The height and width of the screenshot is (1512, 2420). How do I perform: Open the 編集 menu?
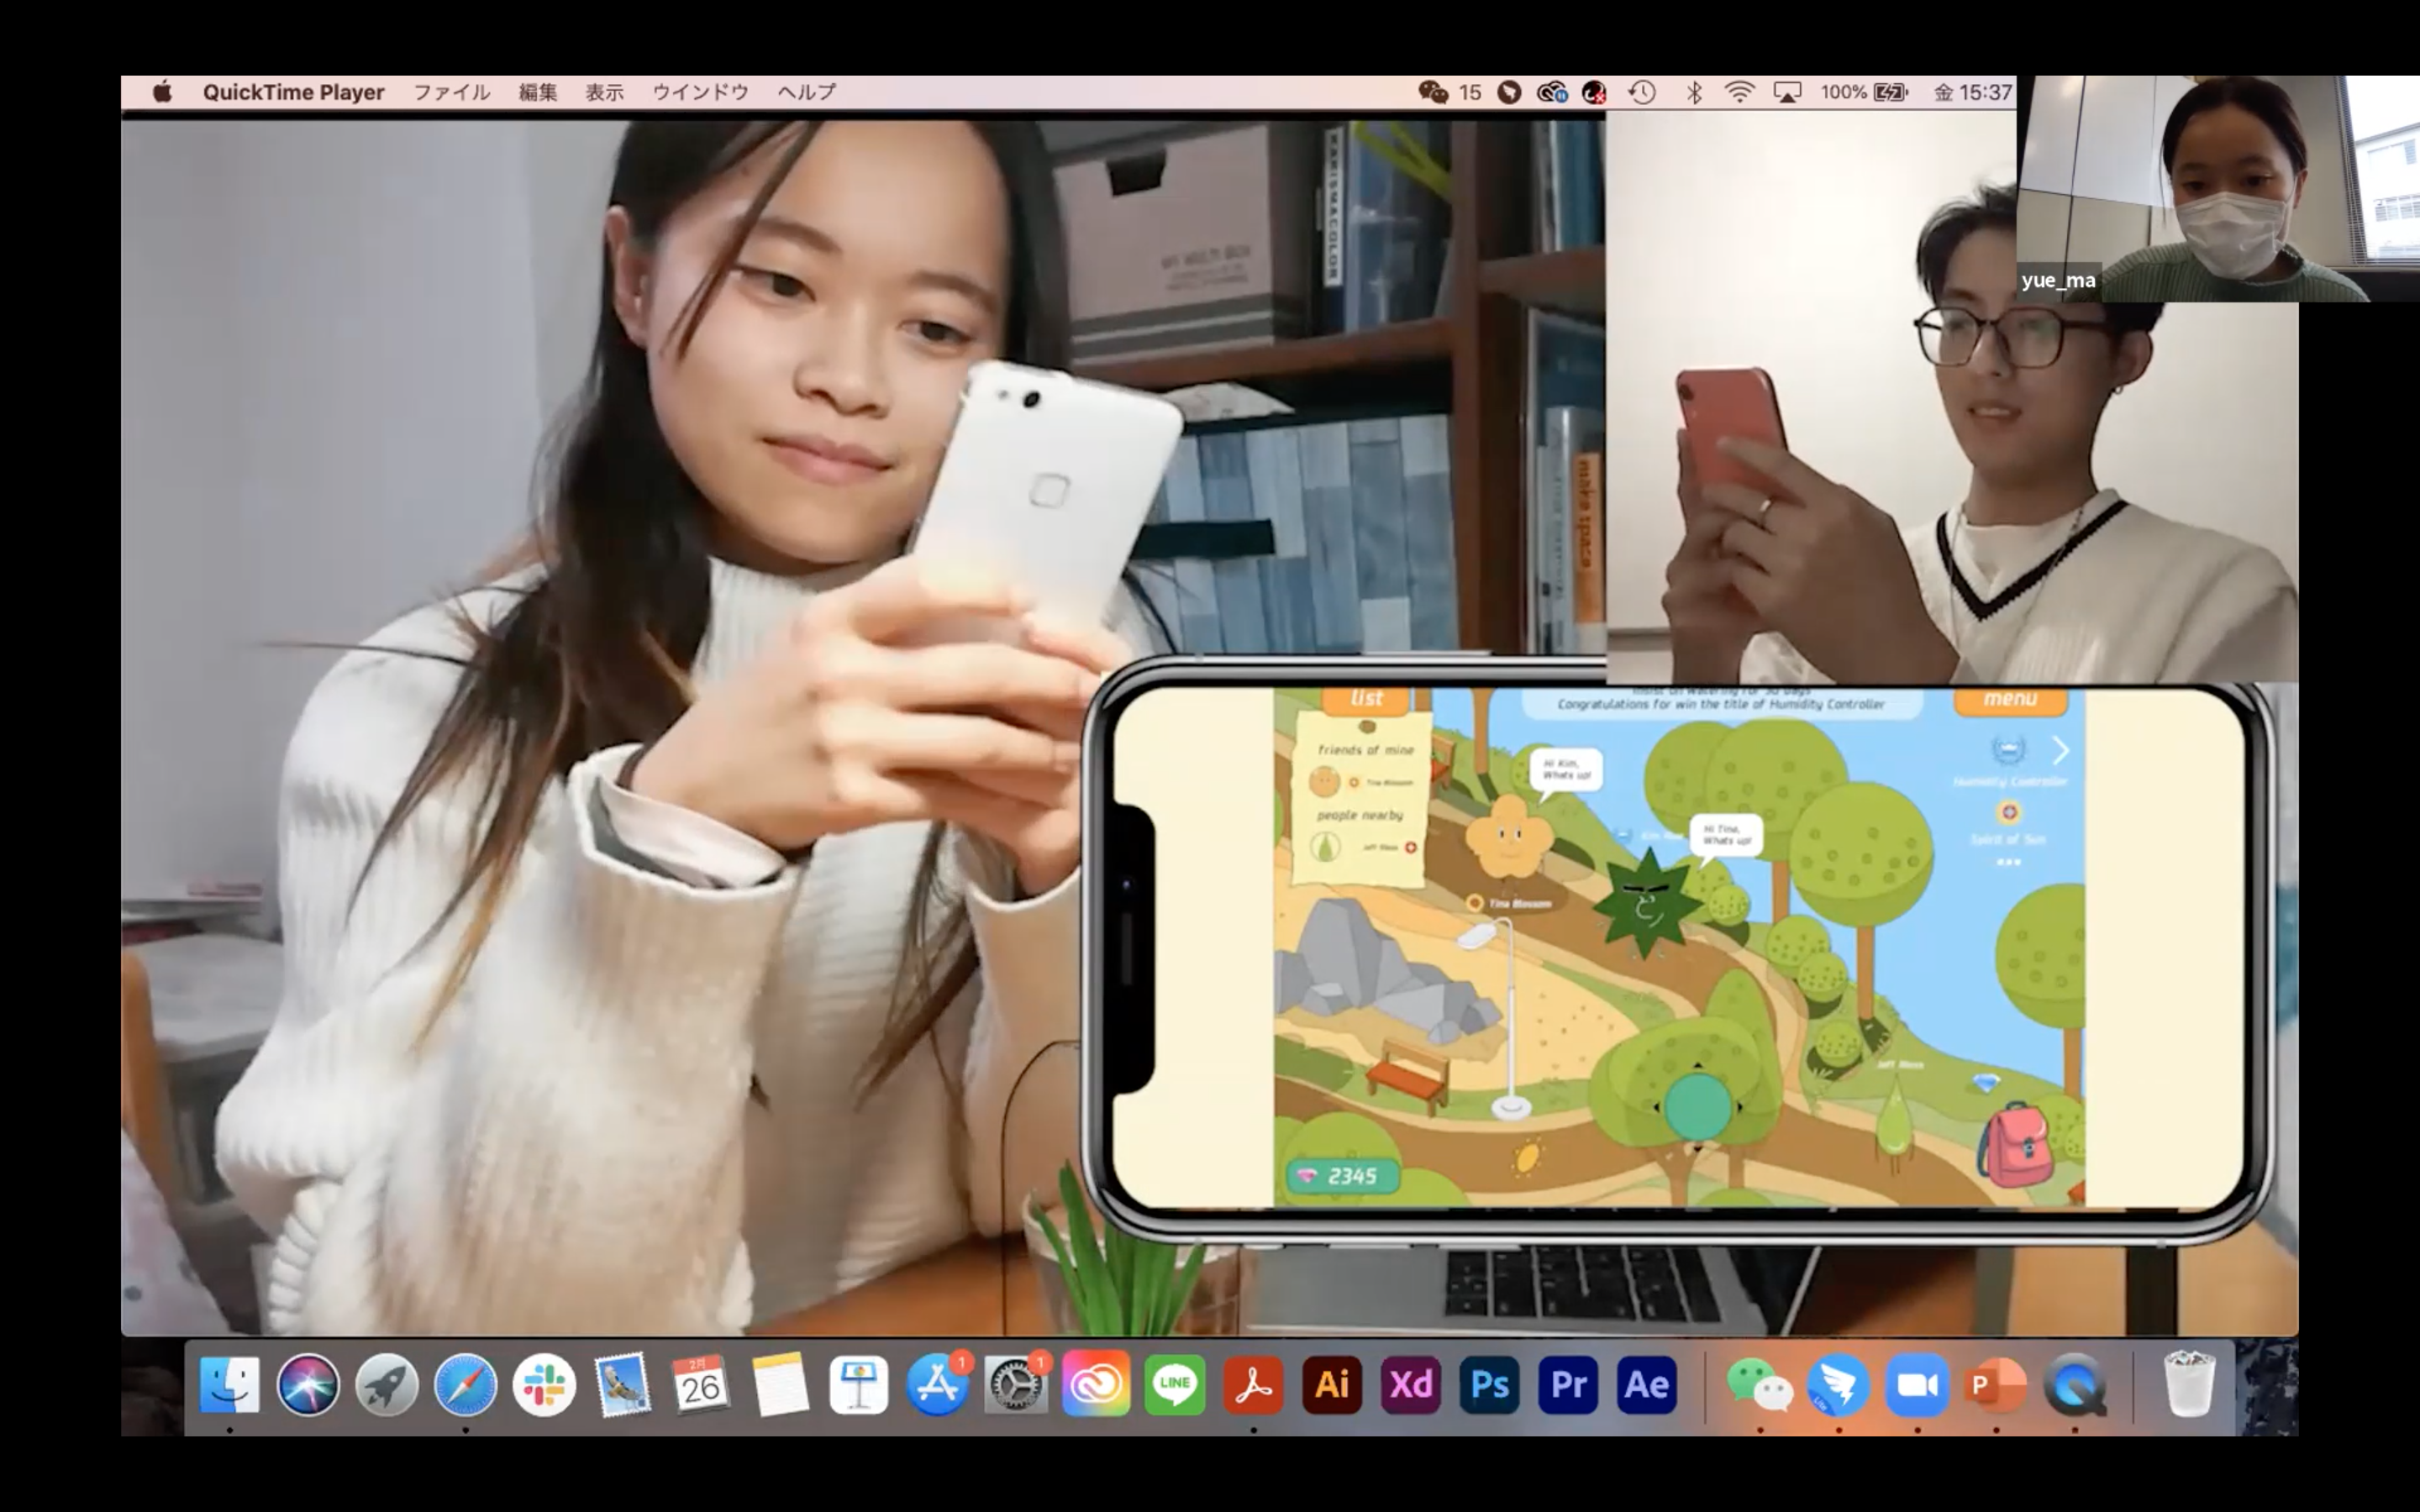537,92
